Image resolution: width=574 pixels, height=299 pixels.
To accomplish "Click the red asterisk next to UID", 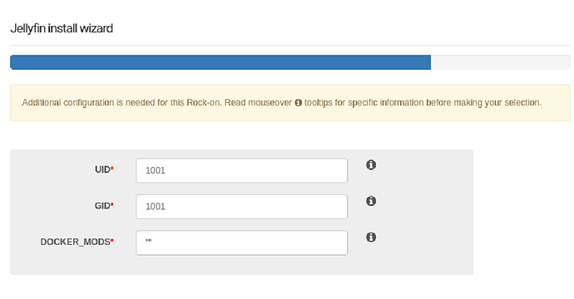I will [112, 169].
